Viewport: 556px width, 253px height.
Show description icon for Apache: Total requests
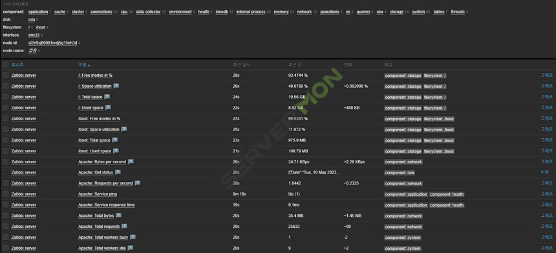124,227
